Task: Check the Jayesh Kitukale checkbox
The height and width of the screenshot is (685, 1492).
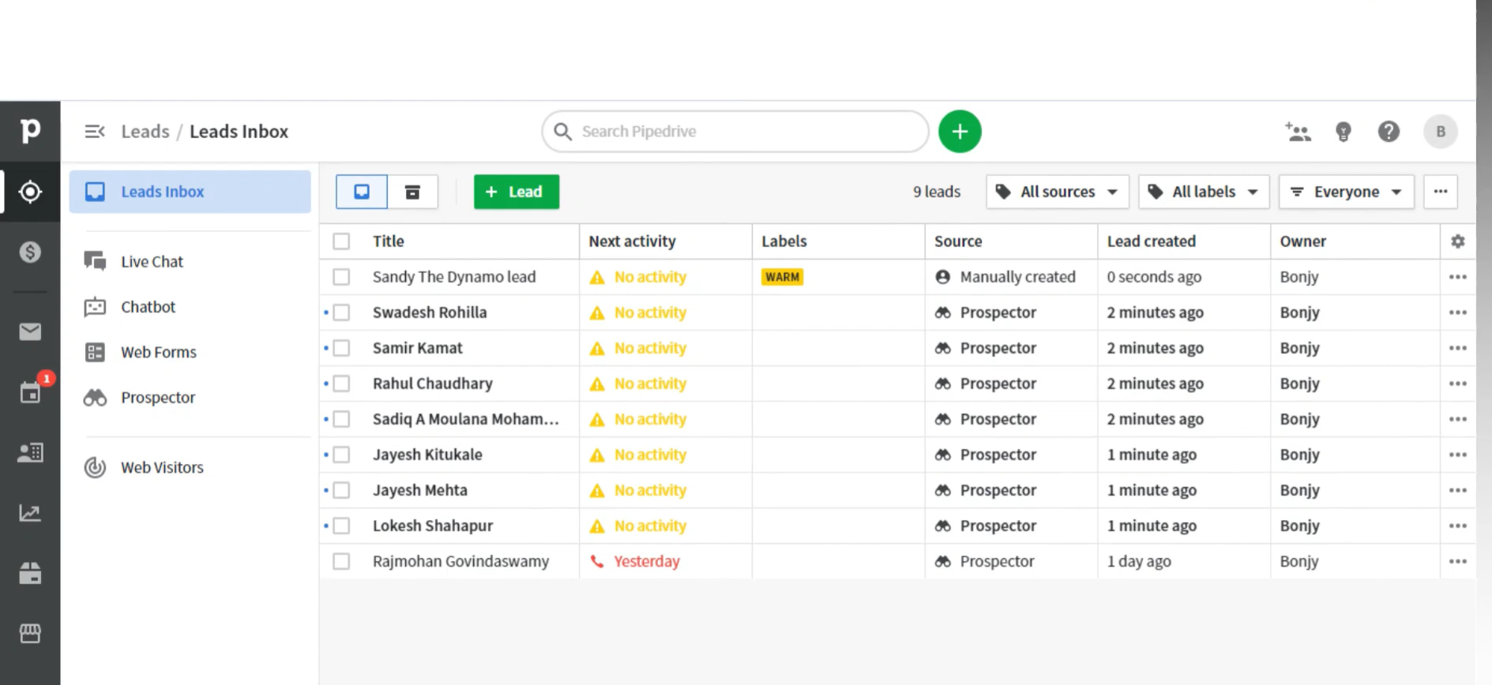Action: tap(341, 455)
